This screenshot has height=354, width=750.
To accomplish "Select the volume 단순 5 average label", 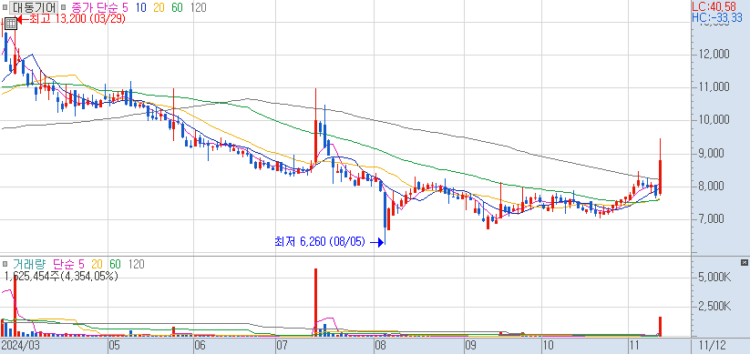I will [x=68, y=264].
